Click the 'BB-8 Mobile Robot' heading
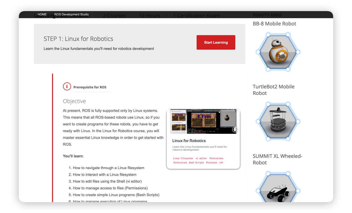The image size is (352, 213). (274, 23)
